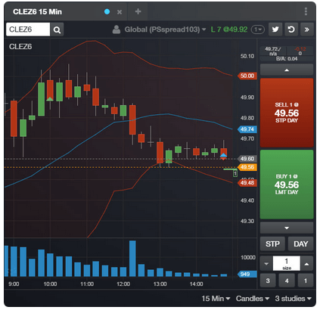Open the Global (PSspread103) account dropdown

tap(165, 29)
